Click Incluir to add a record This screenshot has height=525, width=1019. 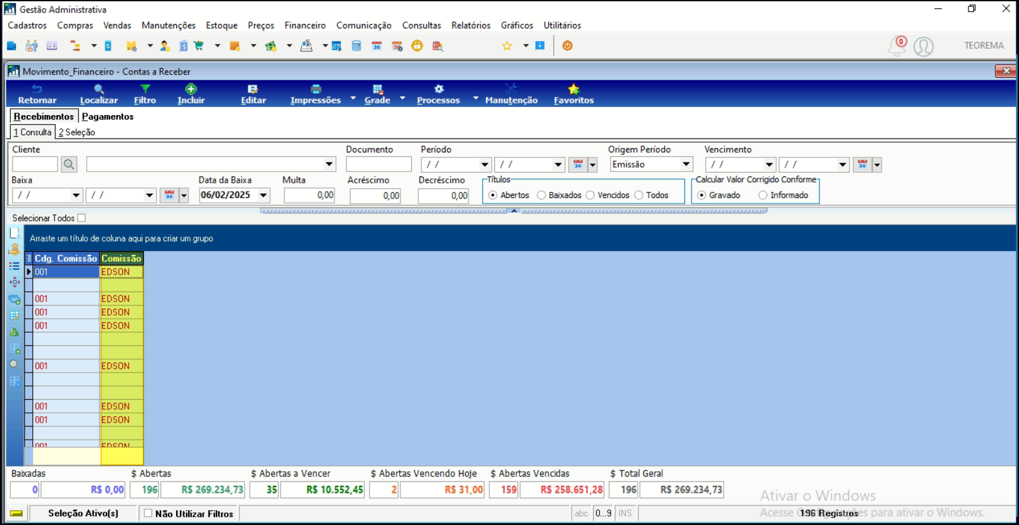click(x=191, y=94)
